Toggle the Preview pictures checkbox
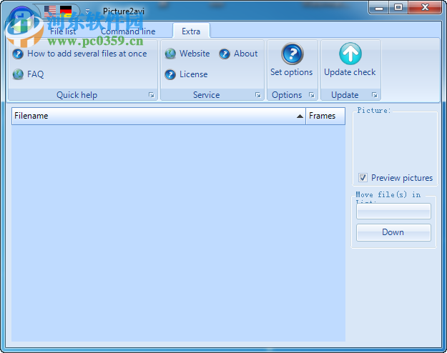Image resolution: width=447 pixels, height=353 pixels. [x=363, y=178]
